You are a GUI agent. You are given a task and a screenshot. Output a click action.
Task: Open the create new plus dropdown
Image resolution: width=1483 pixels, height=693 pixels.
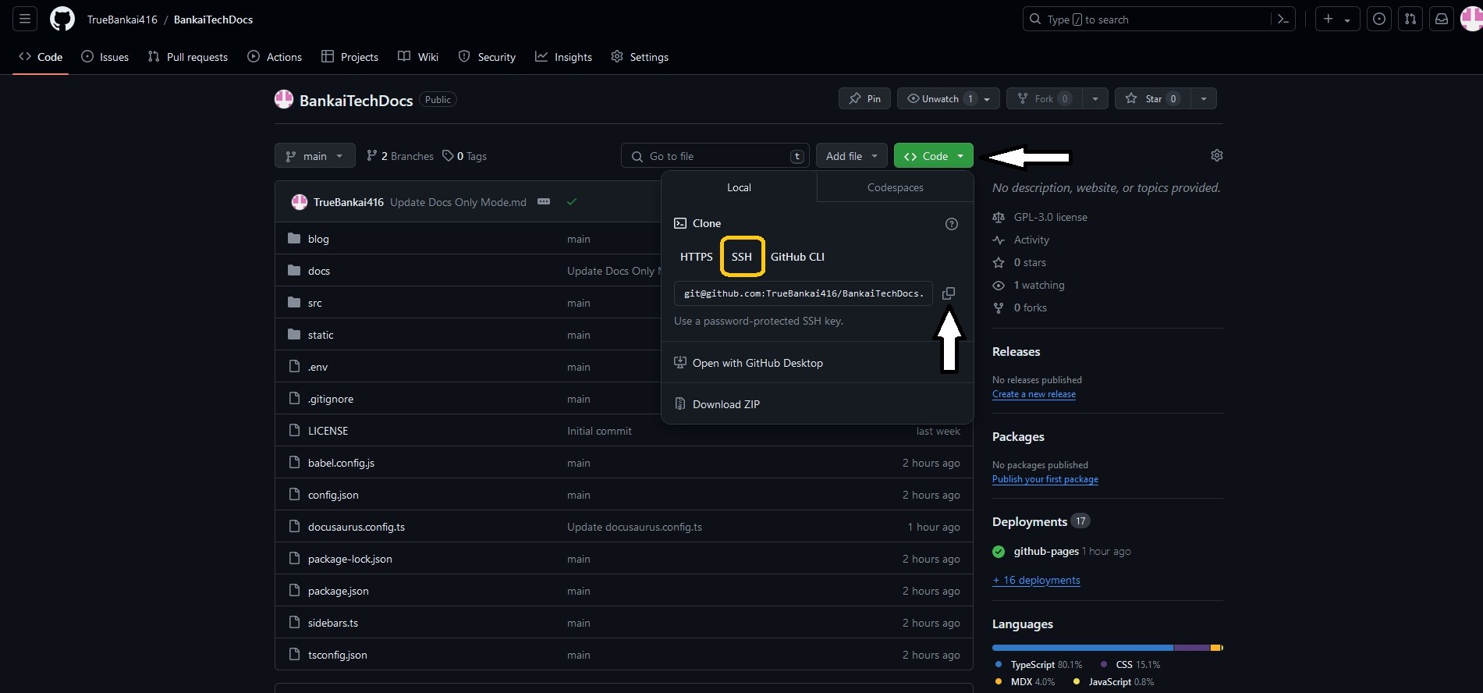click(x=1336, y=19)
